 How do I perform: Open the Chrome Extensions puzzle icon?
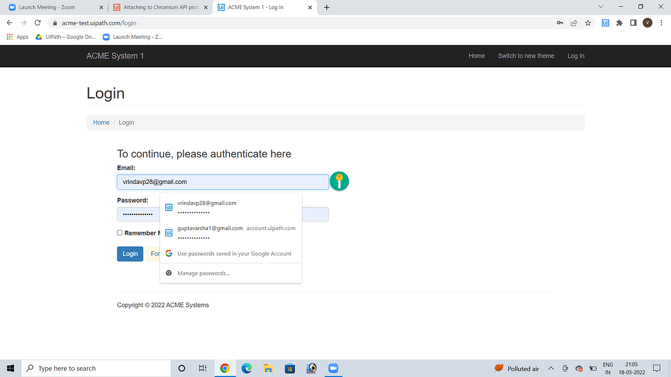619,22
